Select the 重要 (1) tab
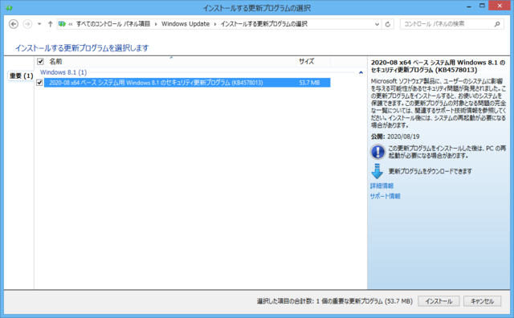514x318 pixels. tap(22, 75)
